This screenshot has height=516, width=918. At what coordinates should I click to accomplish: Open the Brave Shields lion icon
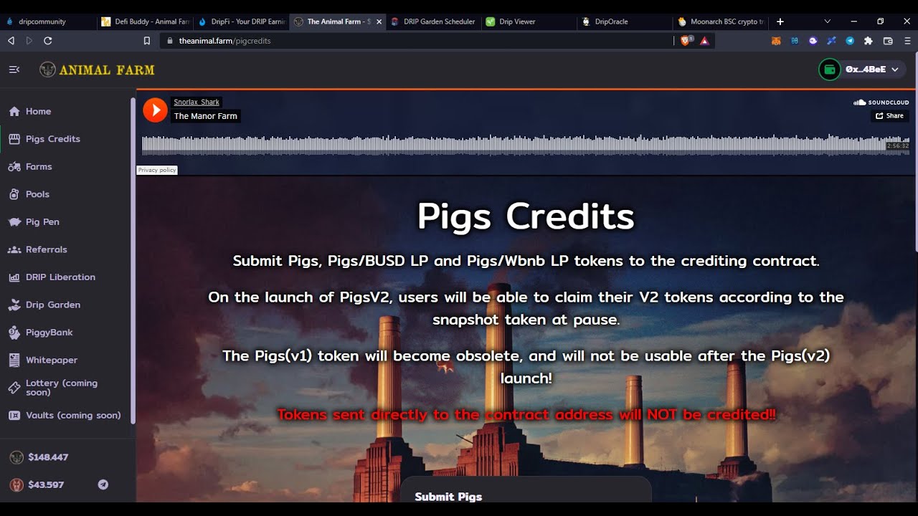686,41
